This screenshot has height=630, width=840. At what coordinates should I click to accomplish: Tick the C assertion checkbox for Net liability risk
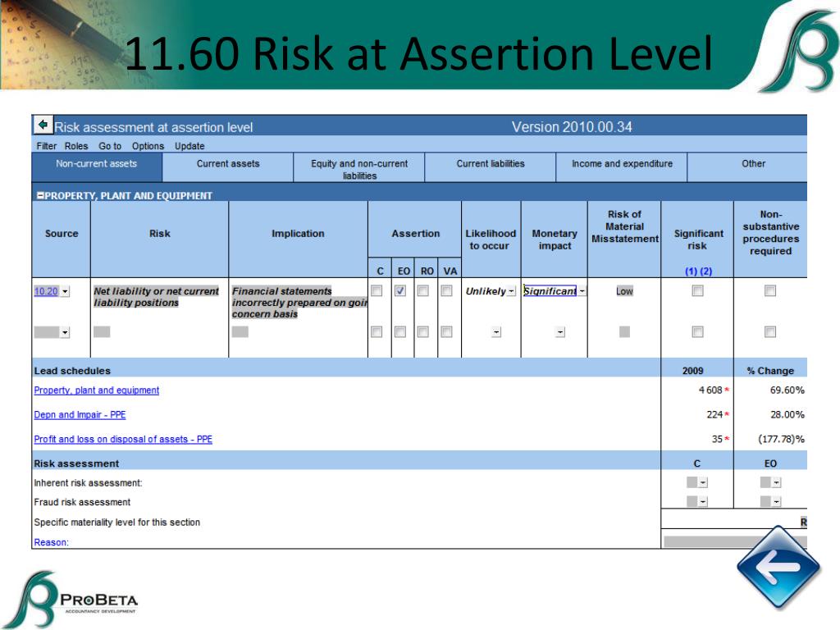pyautogui.click(x=377, y=290)
